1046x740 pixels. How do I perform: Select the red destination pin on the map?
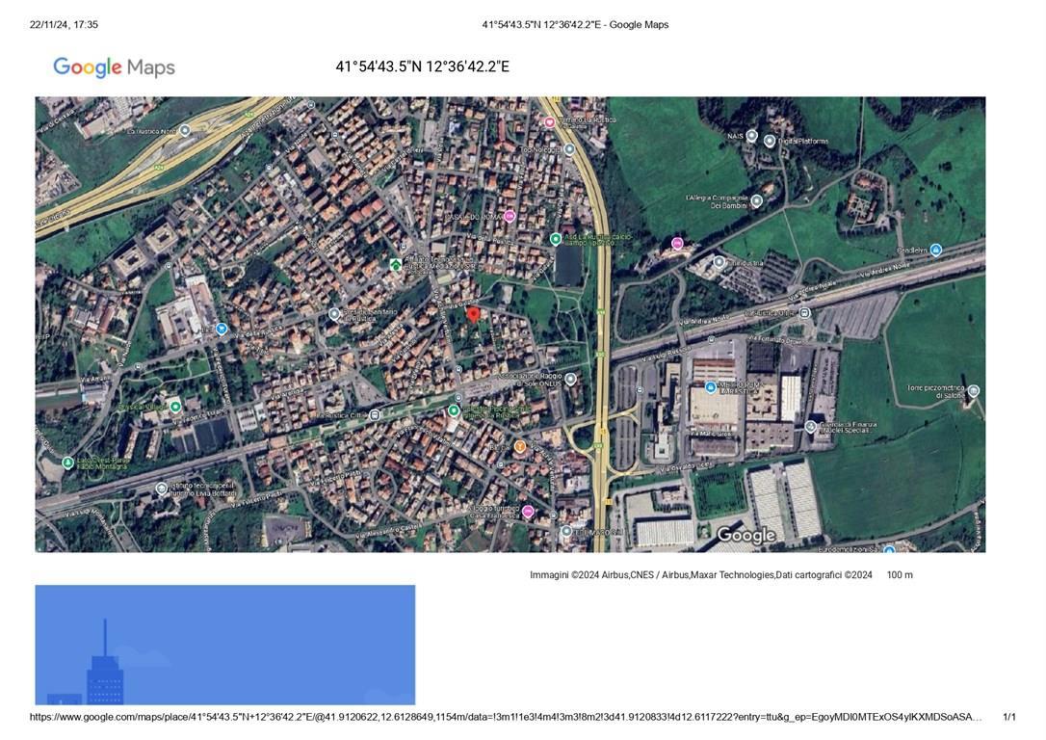[x=475, y=316]
